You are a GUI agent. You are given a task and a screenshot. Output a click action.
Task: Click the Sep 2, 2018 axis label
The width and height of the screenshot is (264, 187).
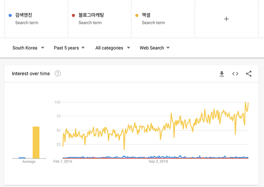coord(158,161)
